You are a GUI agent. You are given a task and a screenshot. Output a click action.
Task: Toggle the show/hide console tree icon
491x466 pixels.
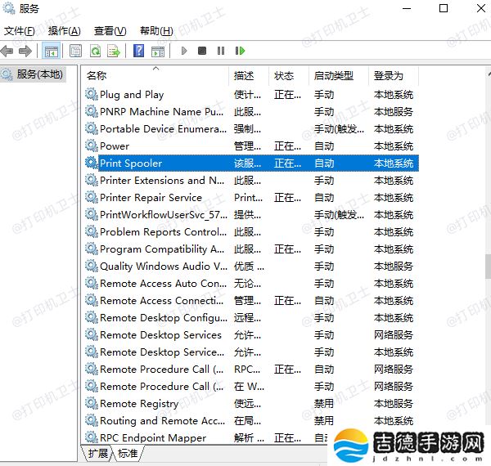point(51,51)
